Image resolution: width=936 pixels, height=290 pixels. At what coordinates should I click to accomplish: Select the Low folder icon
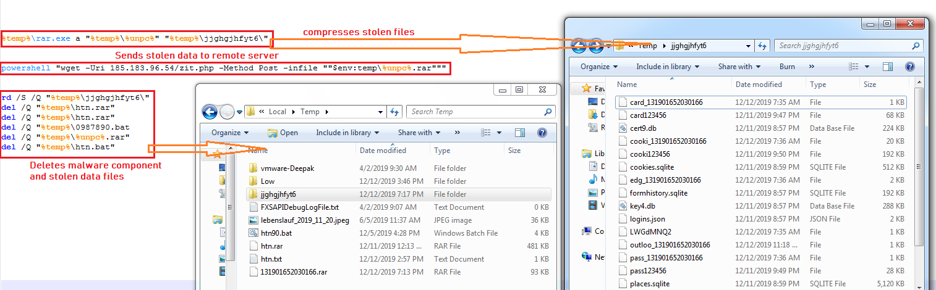click(x=253, y=181)
